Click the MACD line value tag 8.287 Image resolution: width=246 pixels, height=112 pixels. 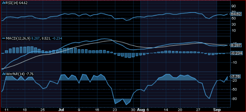click(x=236, y=45)
